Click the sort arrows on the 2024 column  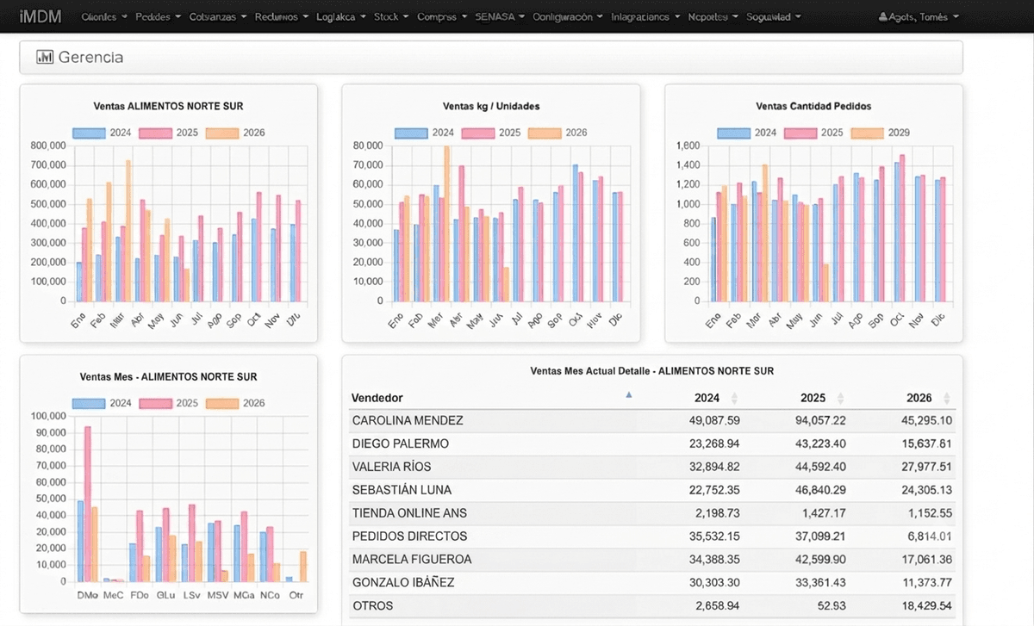[x=734, y=398]
